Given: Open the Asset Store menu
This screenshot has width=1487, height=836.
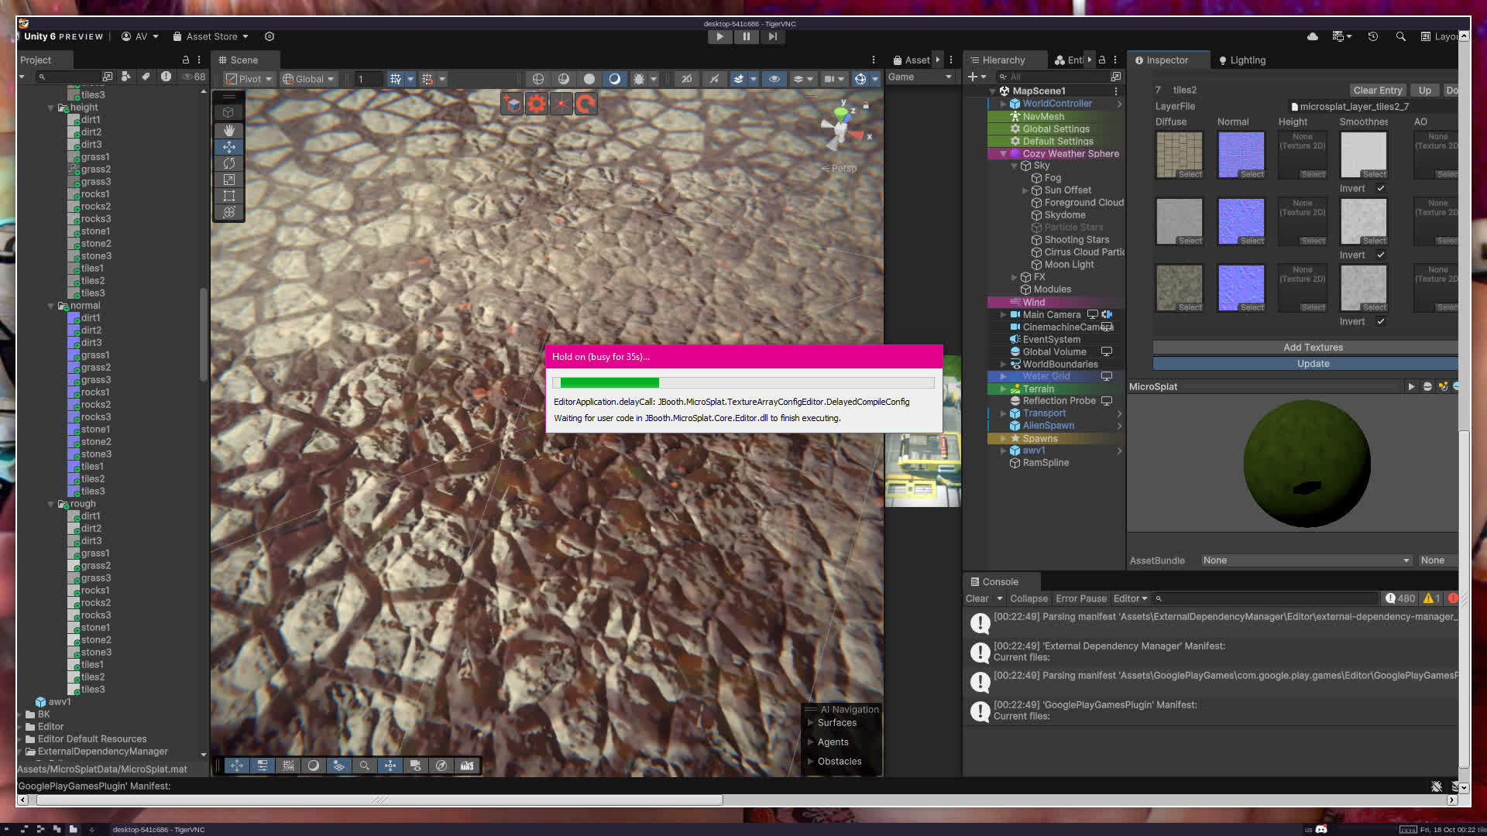Looking at the screenshot, I should (211, 36).
